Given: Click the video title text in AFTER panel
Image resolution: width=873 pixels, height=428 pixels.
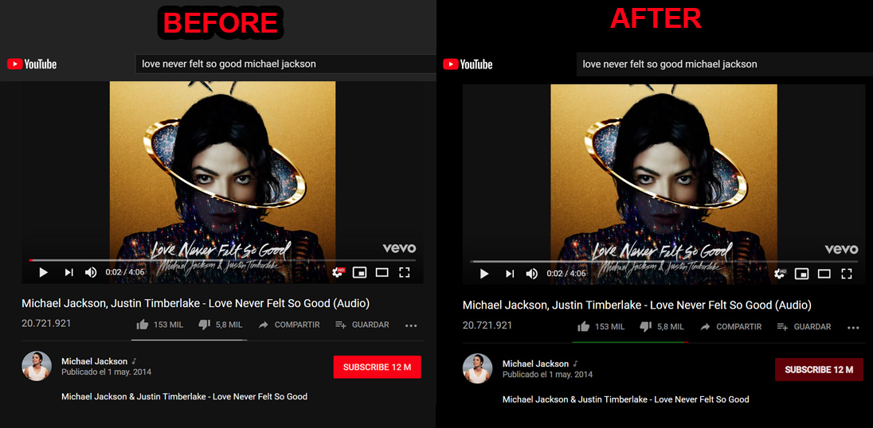Looking at the screenshot, I should [637, 305].
